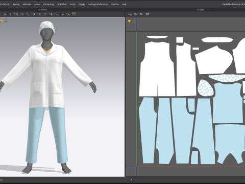Open the Settings/Preferences menu
245x184 pixels.
pyautogui.click(x=98, y=4)
